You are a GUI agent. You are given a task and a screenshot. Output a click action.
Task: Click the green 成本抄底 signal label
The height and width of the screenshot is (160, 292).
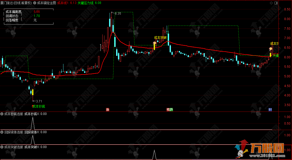click(x=39, y=106)
